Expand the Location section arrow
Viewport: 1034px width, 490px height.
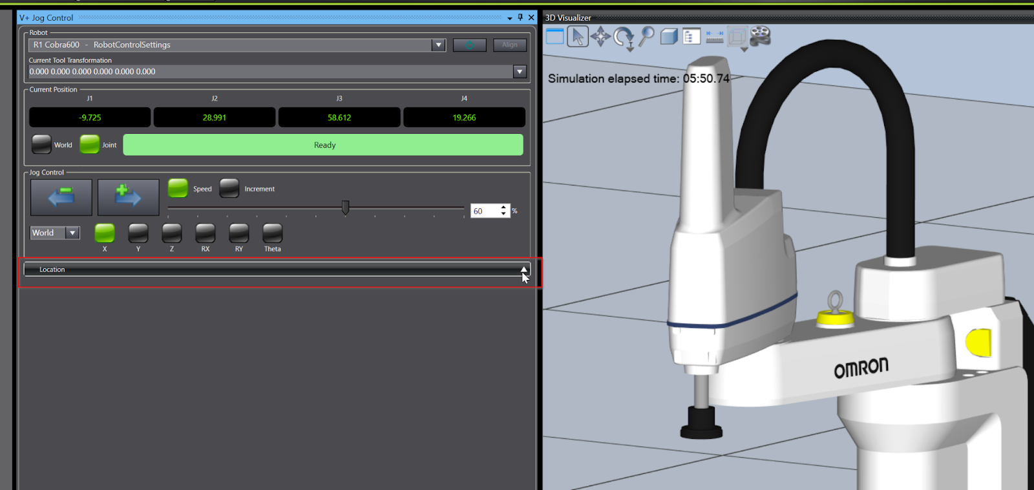tap(524, 270)
